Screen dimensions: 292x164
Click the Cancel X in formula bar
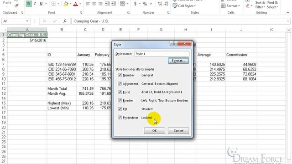44,21
